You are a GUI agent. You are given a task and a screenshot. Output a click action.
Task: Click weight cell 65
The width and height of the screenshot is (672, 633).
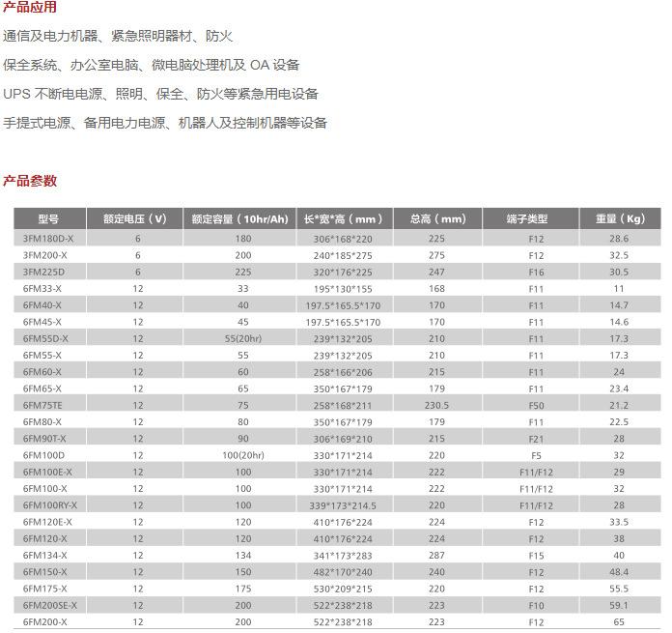tap(619, 621)
